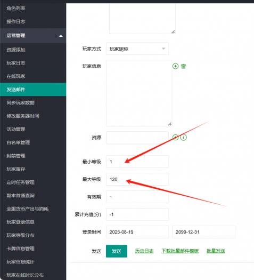Screen dimensions: 254x280
Task: Click the trash icon beside 玩家信息
Action: click(183, 66)
